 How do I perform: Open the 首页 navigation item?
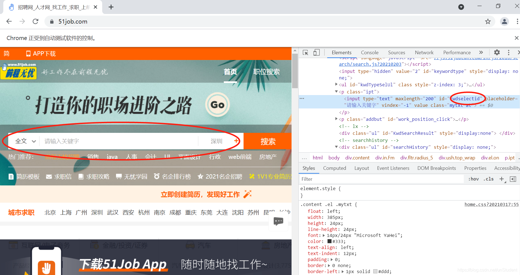pos(230,72)
